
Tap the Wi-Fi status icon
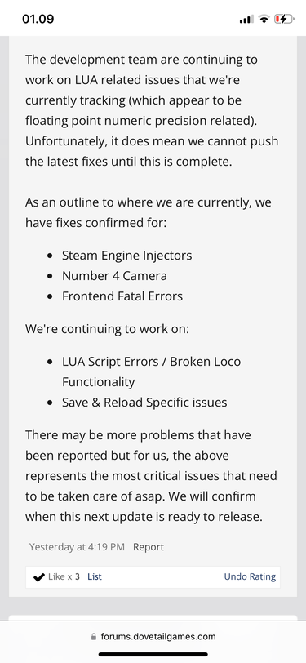click(264, 19)
